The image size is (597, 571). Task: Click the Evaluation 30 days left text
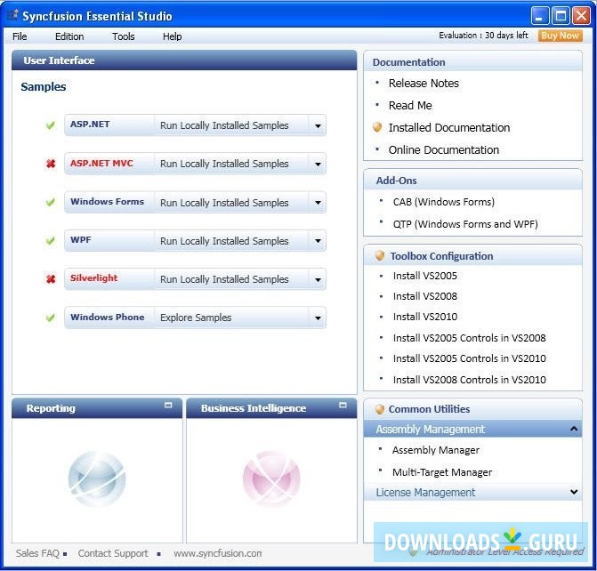(x=483, y=36)
